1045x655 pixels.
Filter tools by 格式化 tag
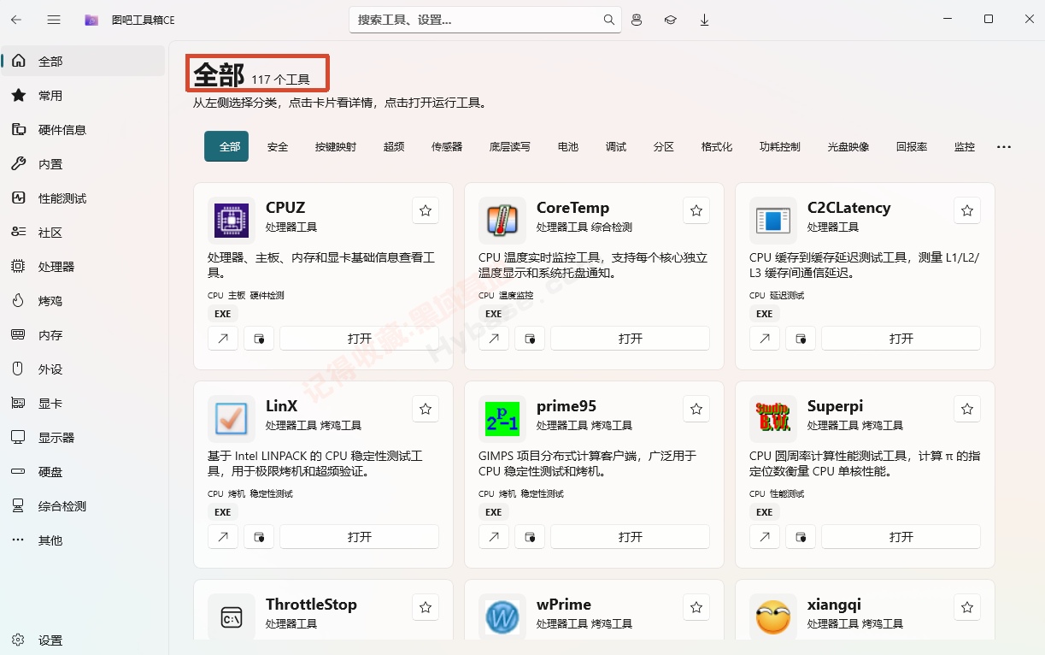[717, 146]
